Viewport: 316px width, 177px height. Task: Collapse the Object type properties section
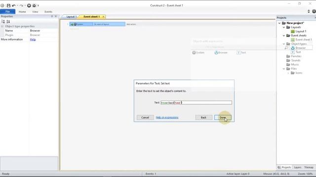(x=2, y=26)
